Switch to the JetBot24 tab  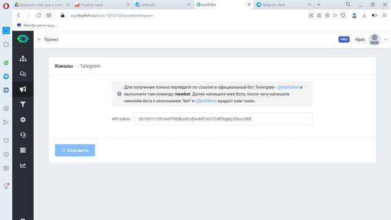(x=163, y=5)
